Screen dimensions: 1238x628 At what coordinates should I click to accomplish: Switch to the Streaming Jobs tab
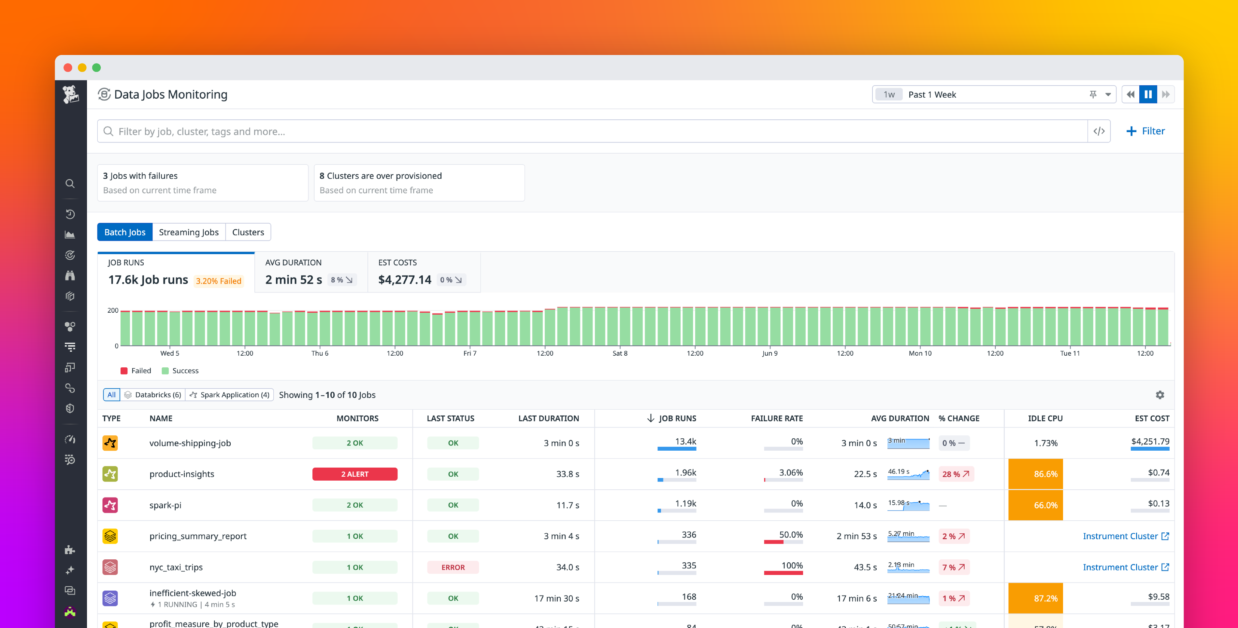tap(188, 232)
